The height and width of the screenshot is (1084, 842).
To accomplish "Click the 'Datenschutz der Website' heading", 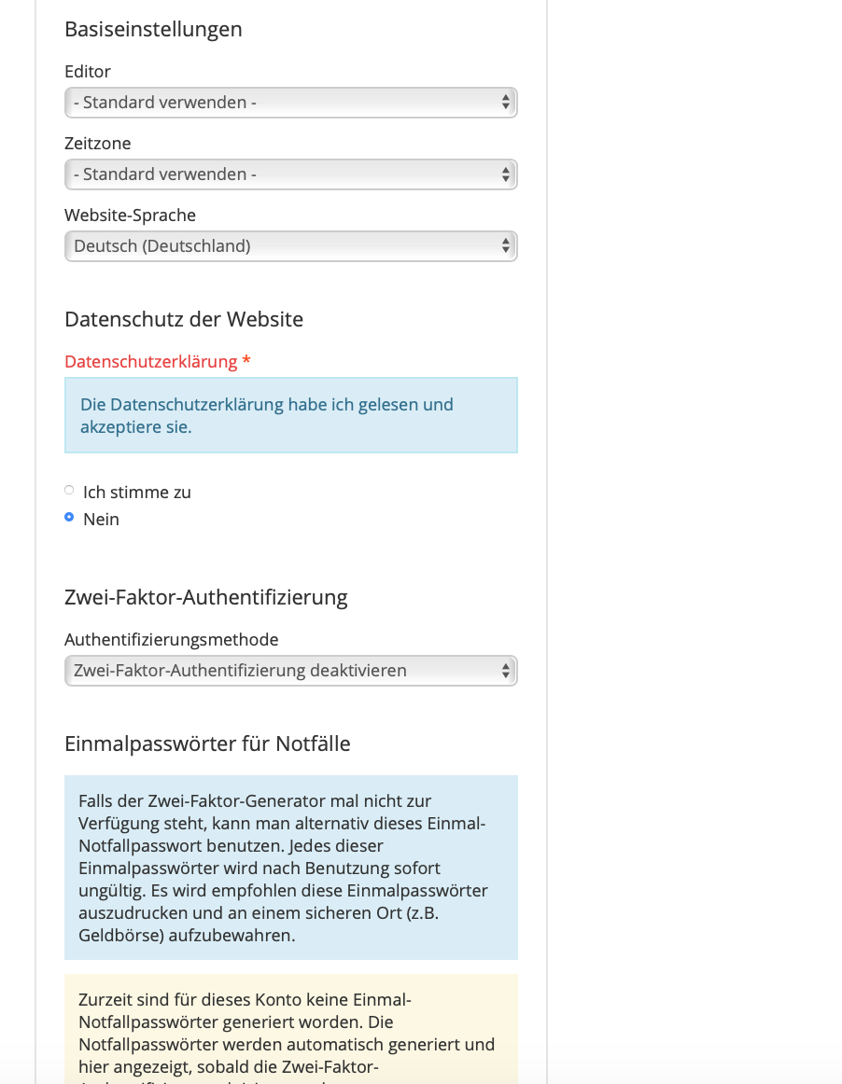I will [x=184, y=319].
